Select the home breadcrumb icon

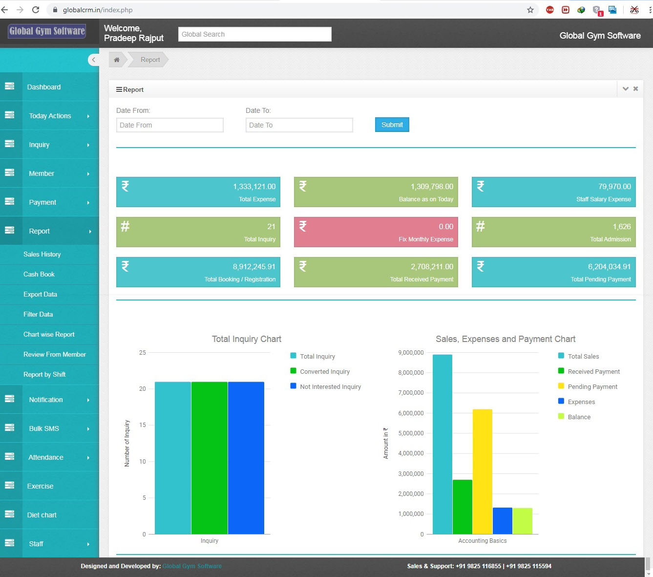tap(116, 59)
